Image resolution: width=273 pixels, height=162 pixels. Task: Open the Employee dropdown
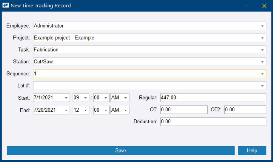pyautogui.click(x=262, y=26)
